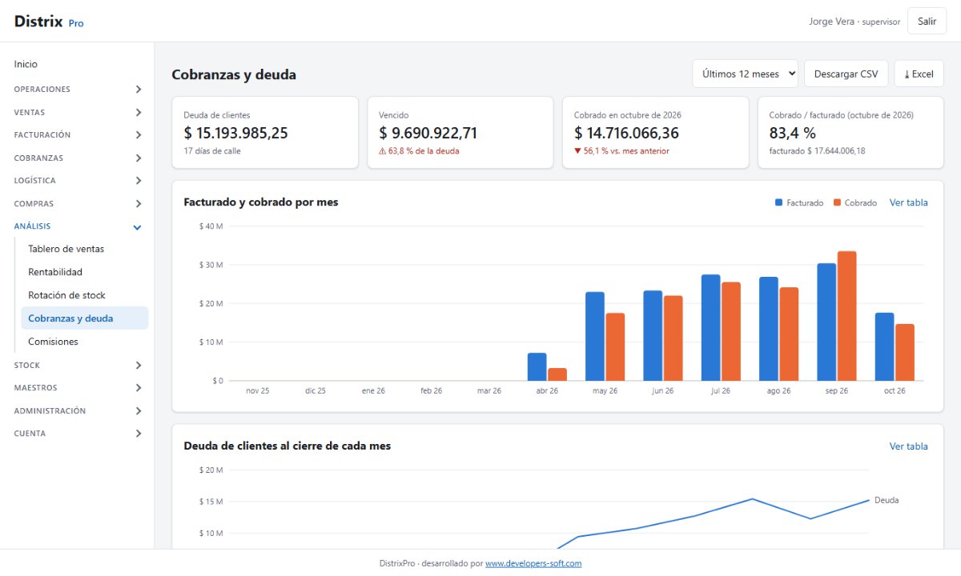Click the blue Facturado legend swatch
Viewport: 961px width, 576px height.
778,202
